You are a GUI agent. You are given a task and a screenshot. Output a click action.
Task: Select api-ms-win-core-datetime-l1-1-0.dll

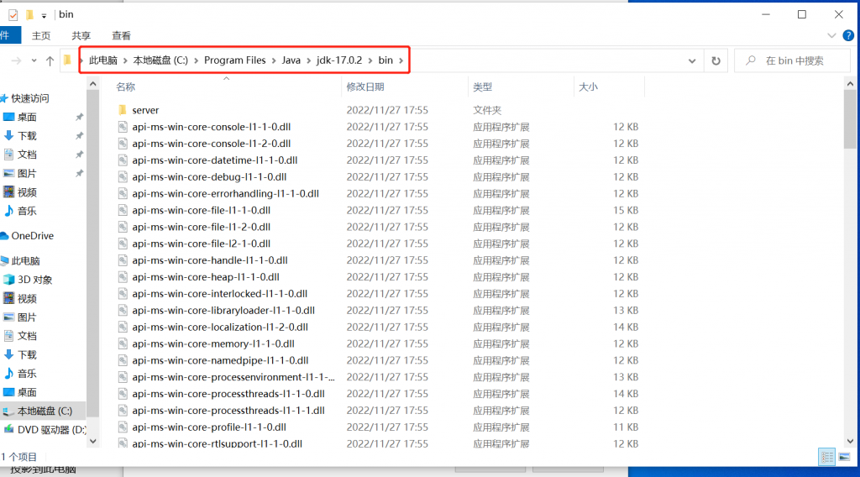pyautogui.click(x=214, y=160)
